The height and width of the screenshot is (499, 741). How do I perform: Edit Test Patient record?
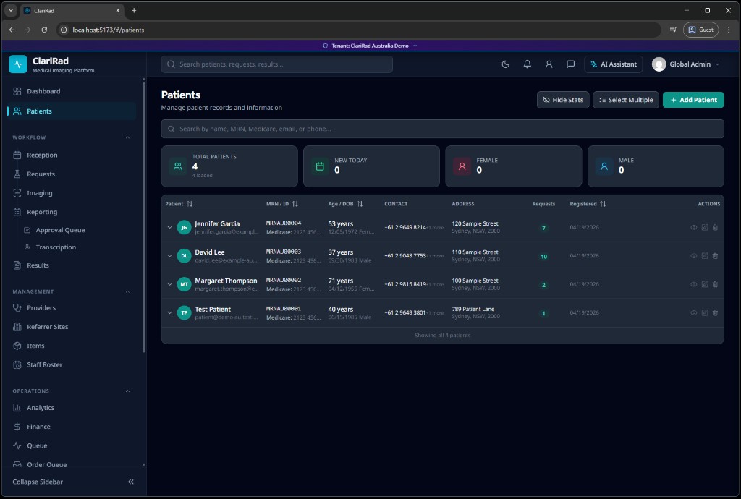[x=705, y=312]
